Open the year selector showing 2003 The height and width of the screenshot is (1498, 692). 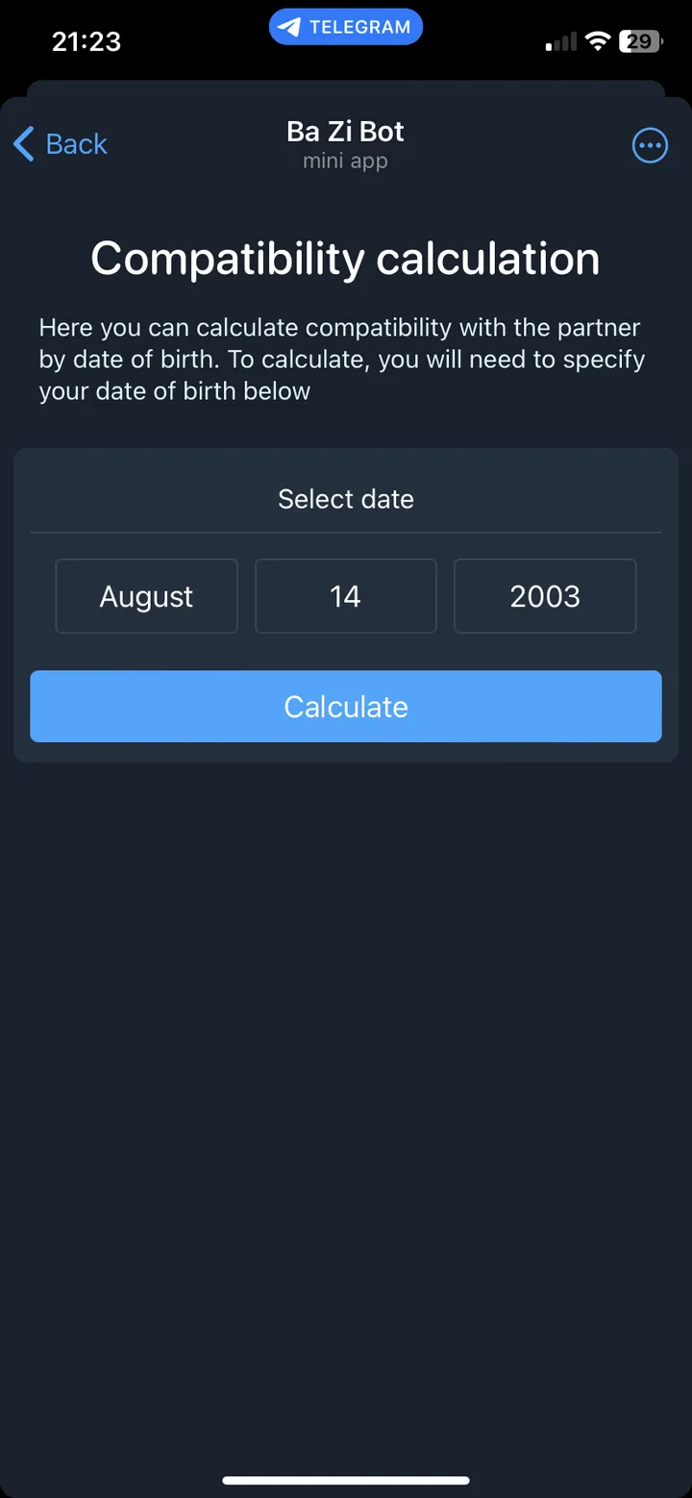pyautogui.click(x=545, y=596)
